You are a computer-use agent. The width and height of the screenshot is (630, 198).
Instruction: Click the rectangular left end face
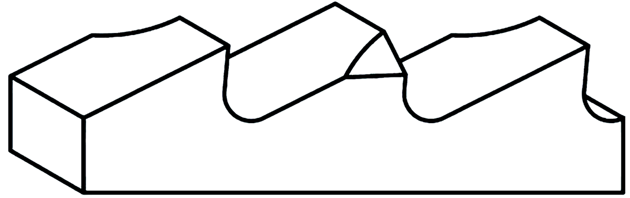tap(47, 133)
